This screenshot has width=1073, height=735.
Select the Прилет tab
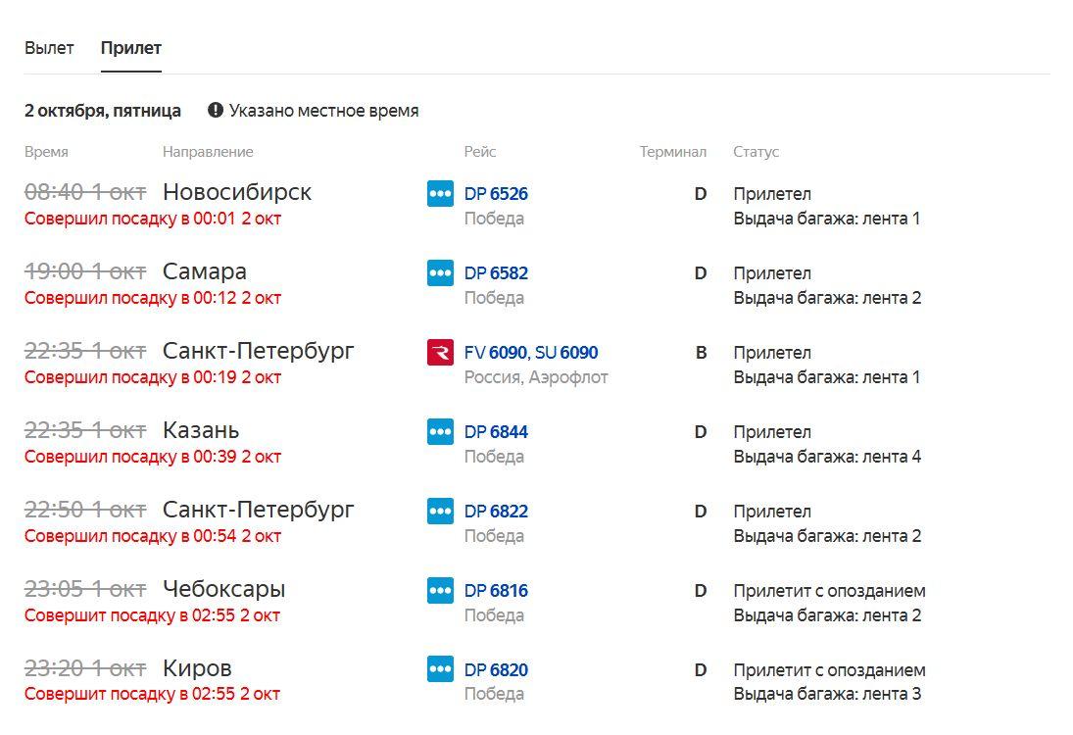click(x=130, y=48)
